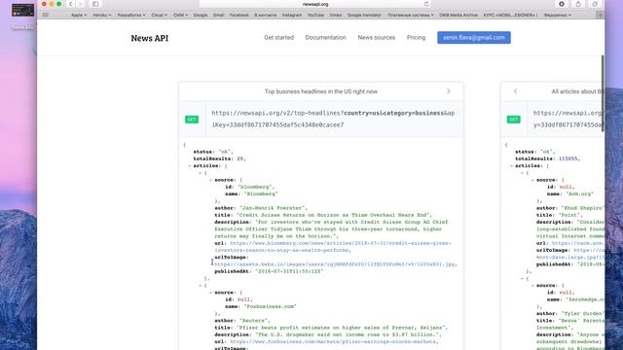Viewport: 623px width, 350px height.
Task: Open the Heroku bookmarks folder
Action: (x=101, y=16)
